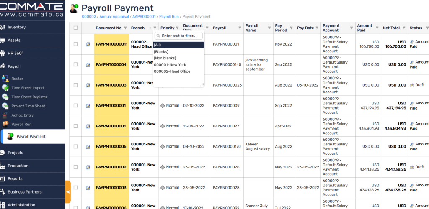Open the 000002 breadcrumb link
Viewport: 429px width, 209px height.
pyautogui.click(x=89, y=17)
